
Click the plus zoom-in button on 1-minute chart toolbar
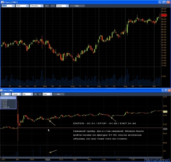pos(36,94)
